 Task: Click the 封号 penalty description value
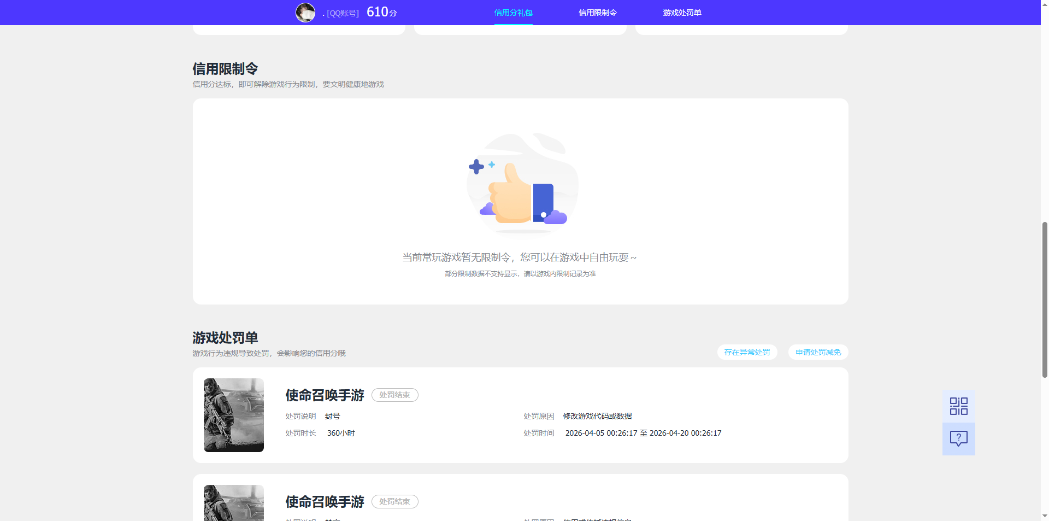332,416
